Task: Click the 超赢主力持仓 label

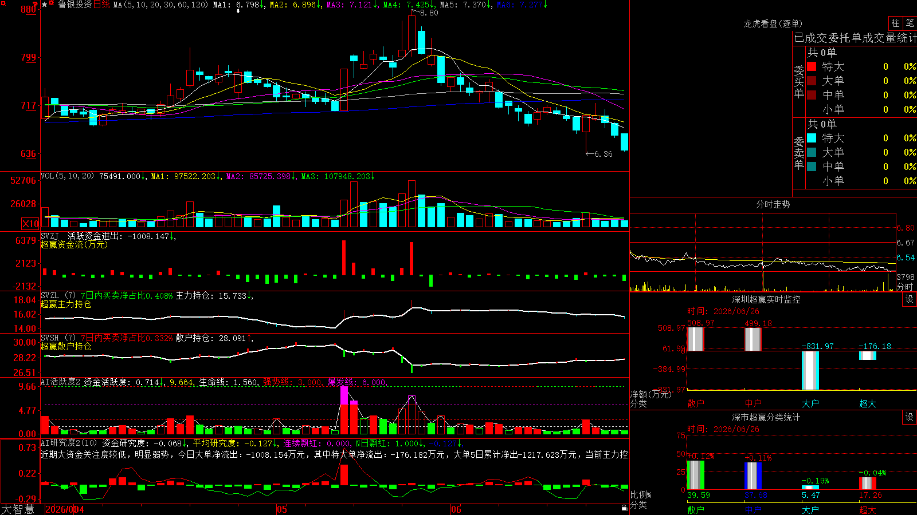Action: pos(66,304)
